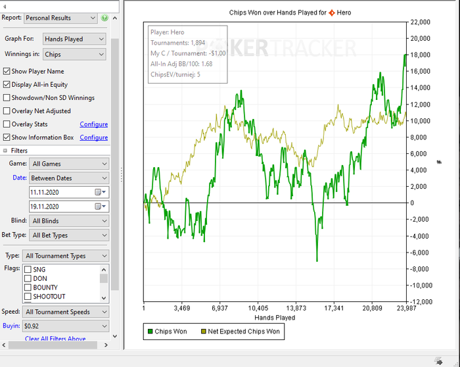Click Clear All Filters Above link
The width and height of the screenshot is (460, 367).
pyautogui.click(x=55, y=339)
